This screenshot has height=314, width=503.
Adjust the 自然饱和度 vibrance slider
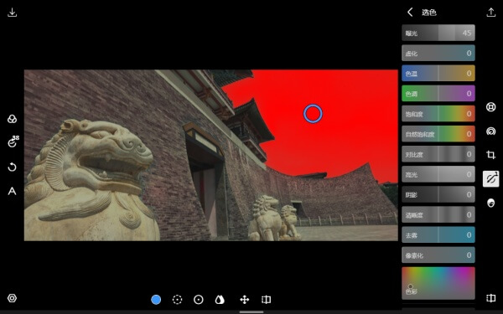438,134
